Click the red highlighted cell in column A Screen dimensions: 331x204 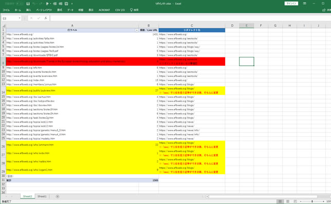point(72,62)
